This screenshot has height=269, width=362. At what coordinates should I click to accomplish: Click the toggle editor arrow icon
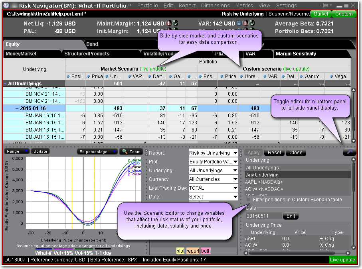(x=350, y=152)
